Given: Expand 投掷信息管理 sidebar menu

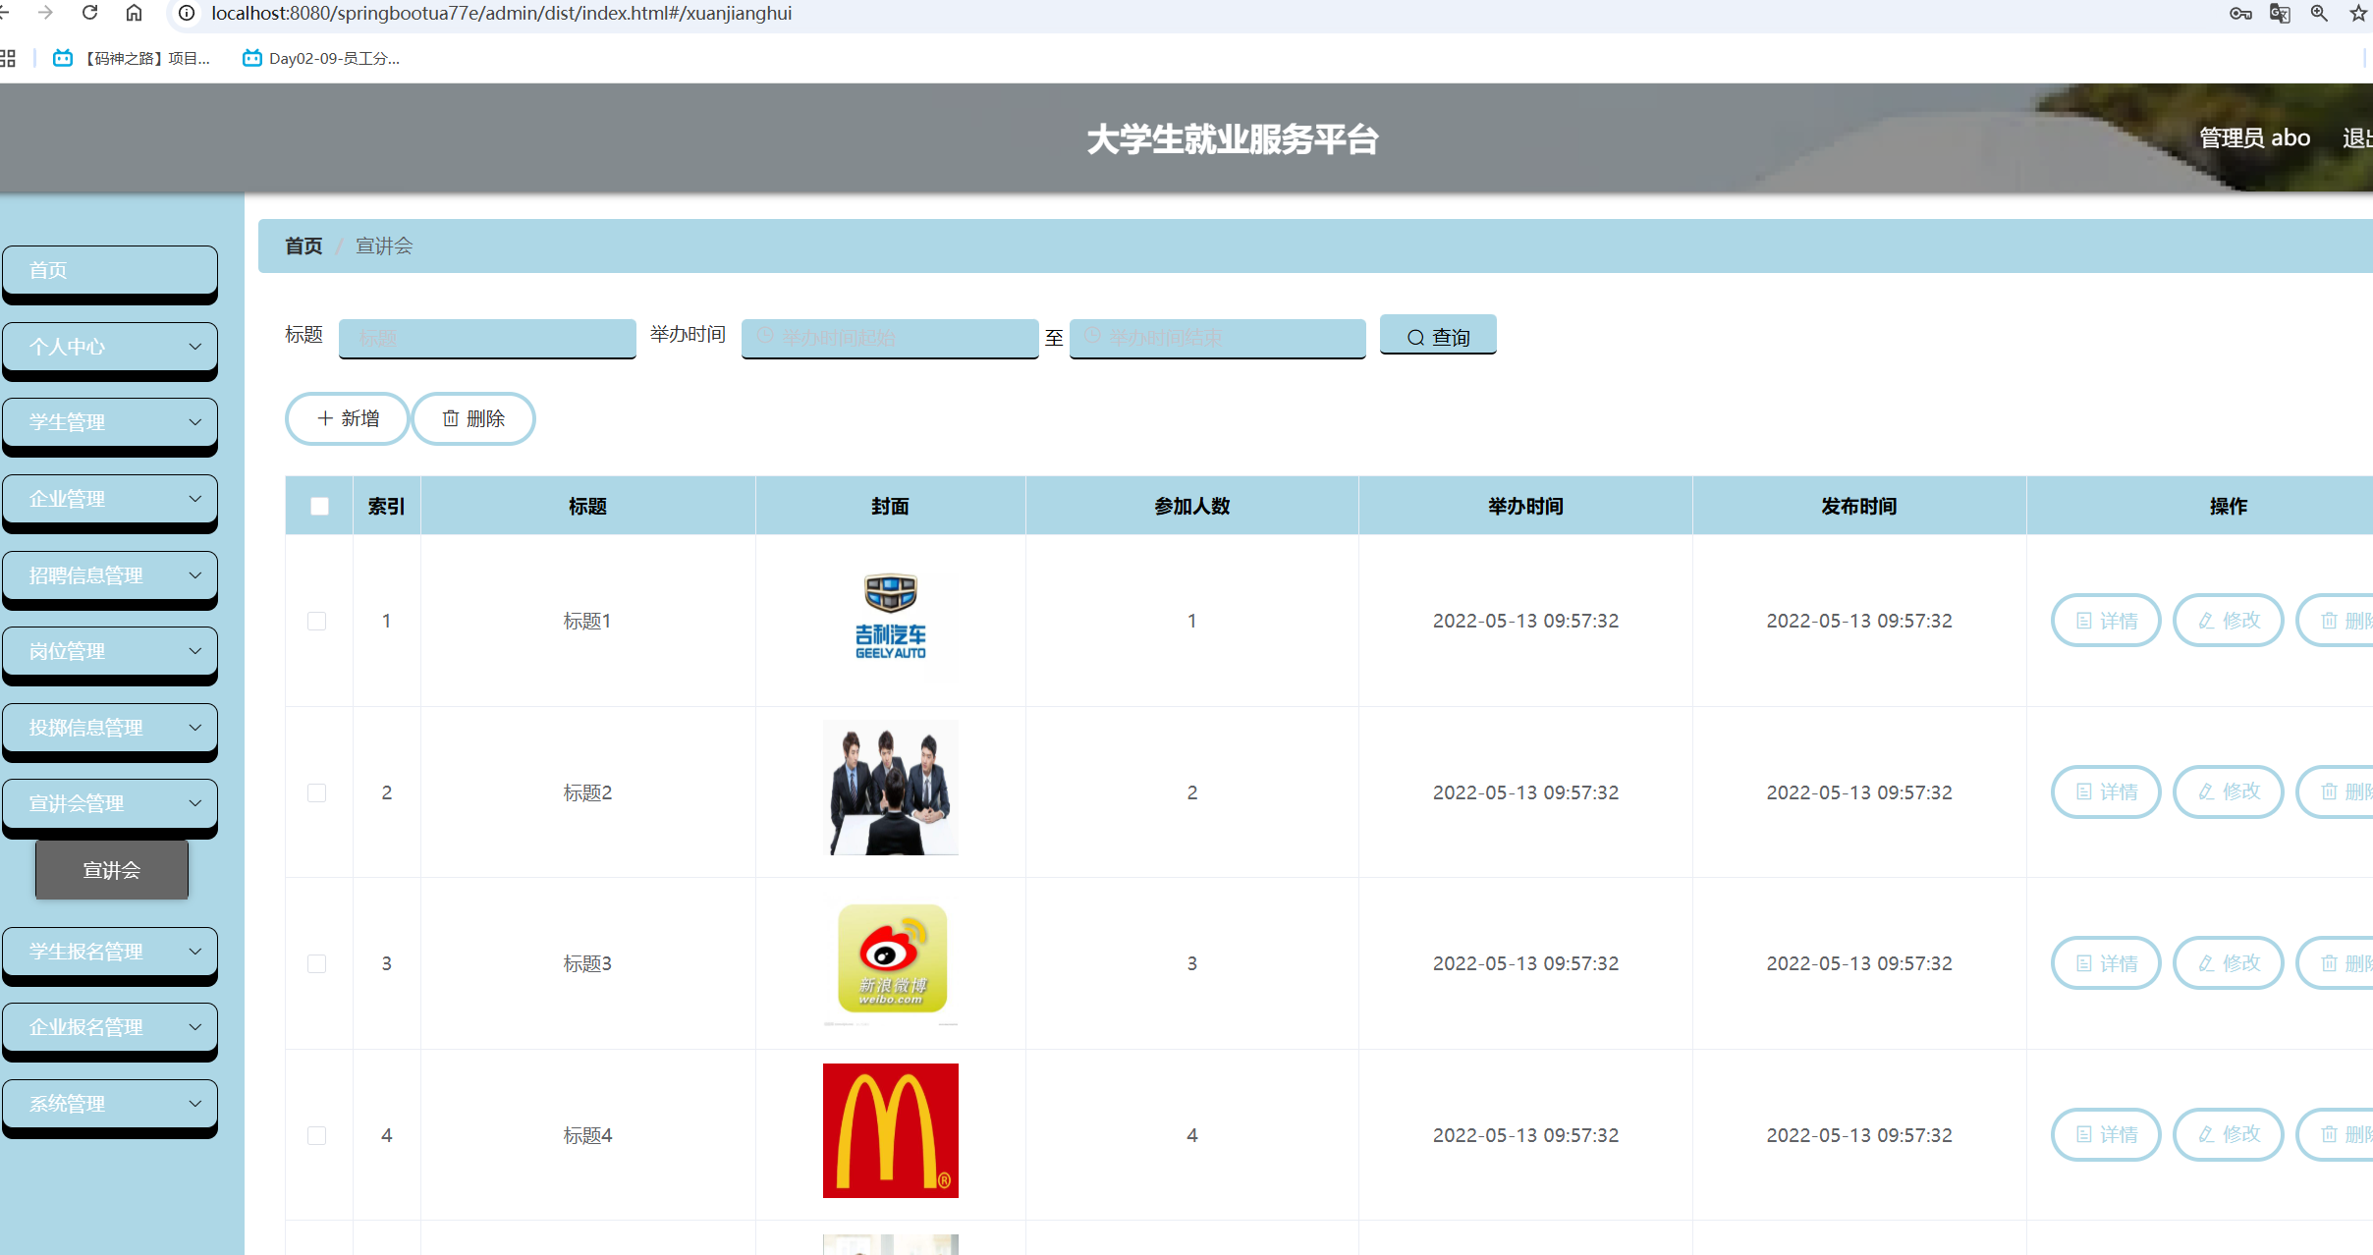Looking at the screenshot, I should [x=110, y=728].
